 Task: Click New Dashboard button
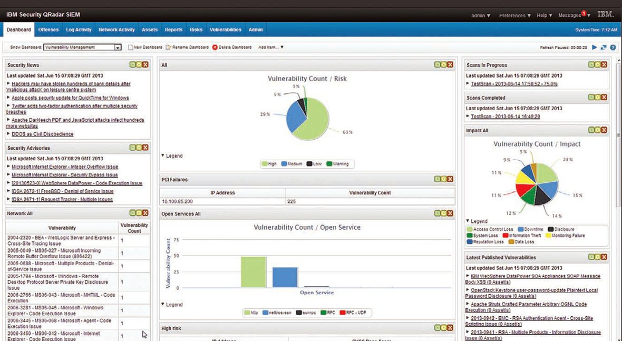click(x=145, y=47)
